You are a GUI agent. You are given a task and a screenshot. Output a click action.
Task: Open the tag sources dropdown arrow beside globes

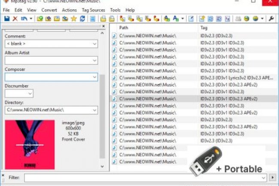262,18
